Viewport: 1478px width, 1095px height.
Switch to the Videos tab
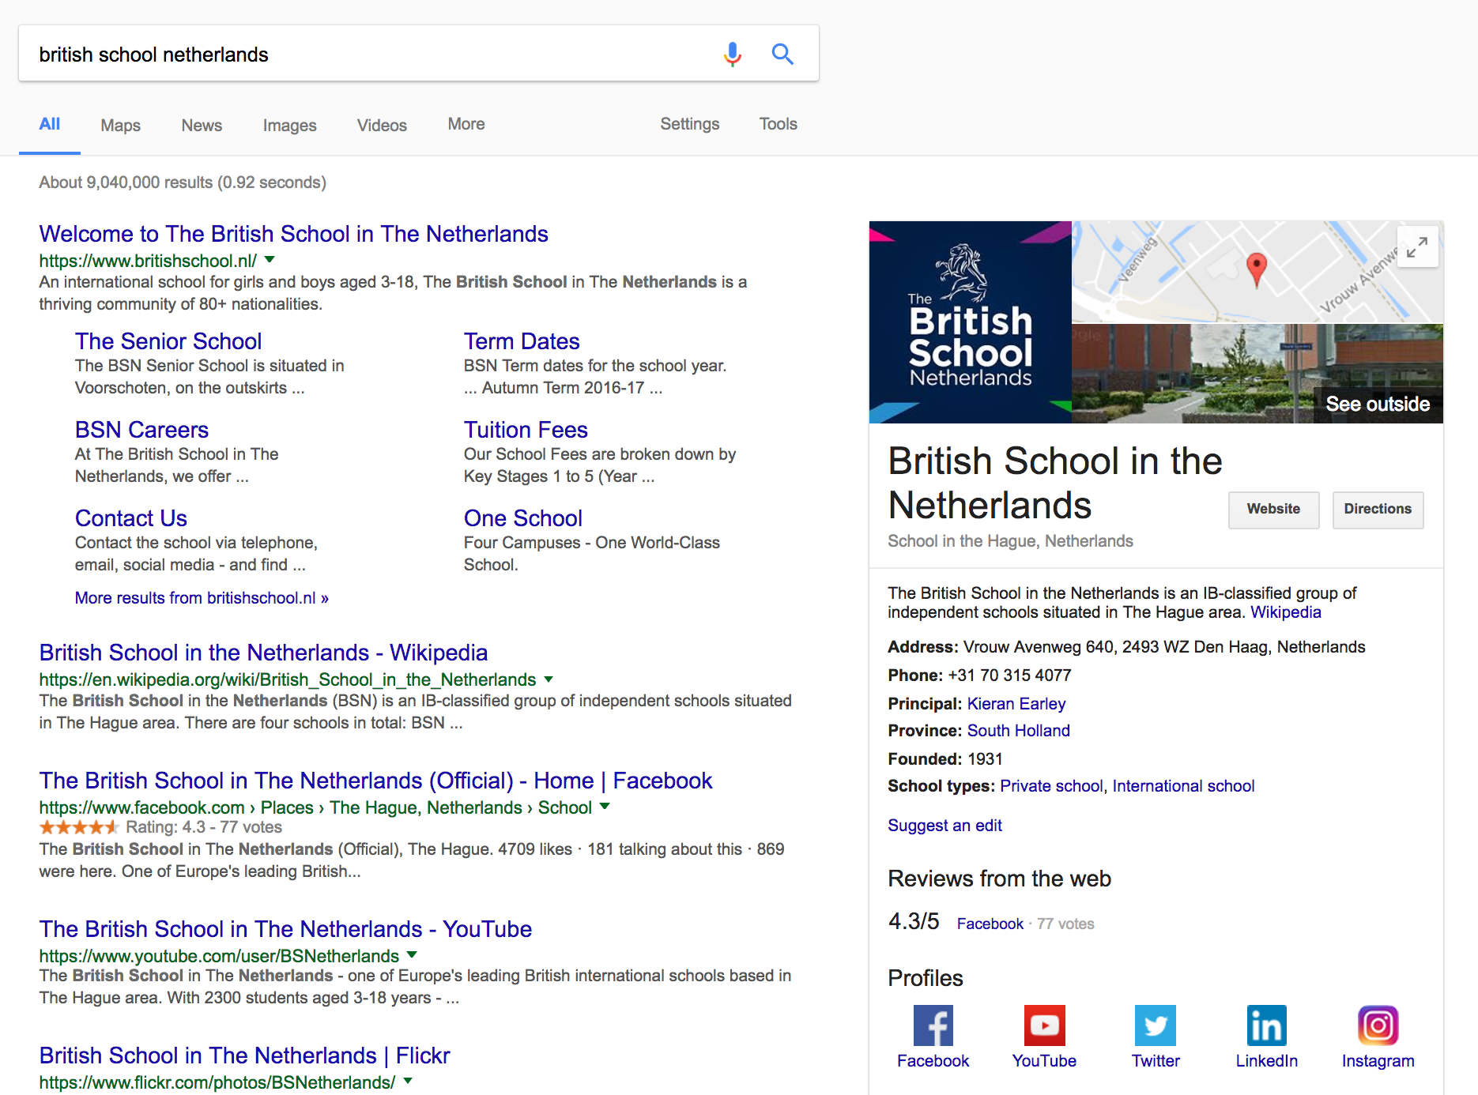point(382,125)
